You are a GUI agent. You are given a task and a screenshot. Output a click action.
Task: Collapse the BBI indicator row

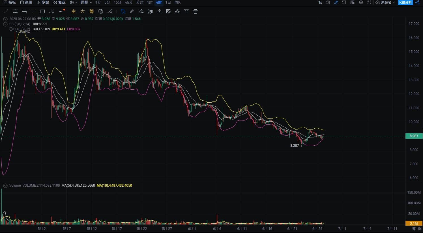[5, 24]
